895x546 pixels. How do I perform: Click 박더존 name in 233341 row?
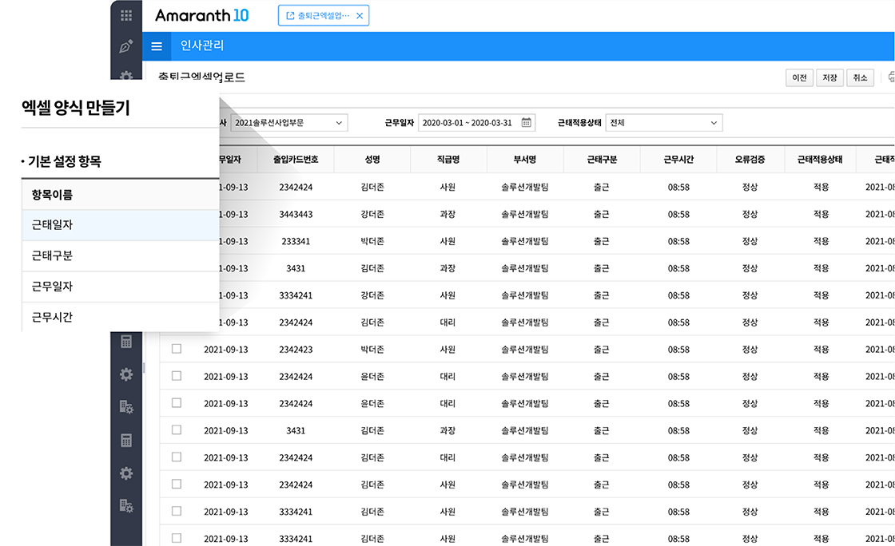point(372,241)
